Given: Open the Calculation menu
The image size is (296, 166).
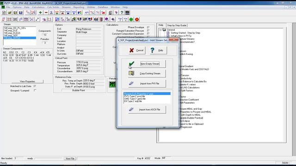Looking at the screenshot, I should [38, 7].
